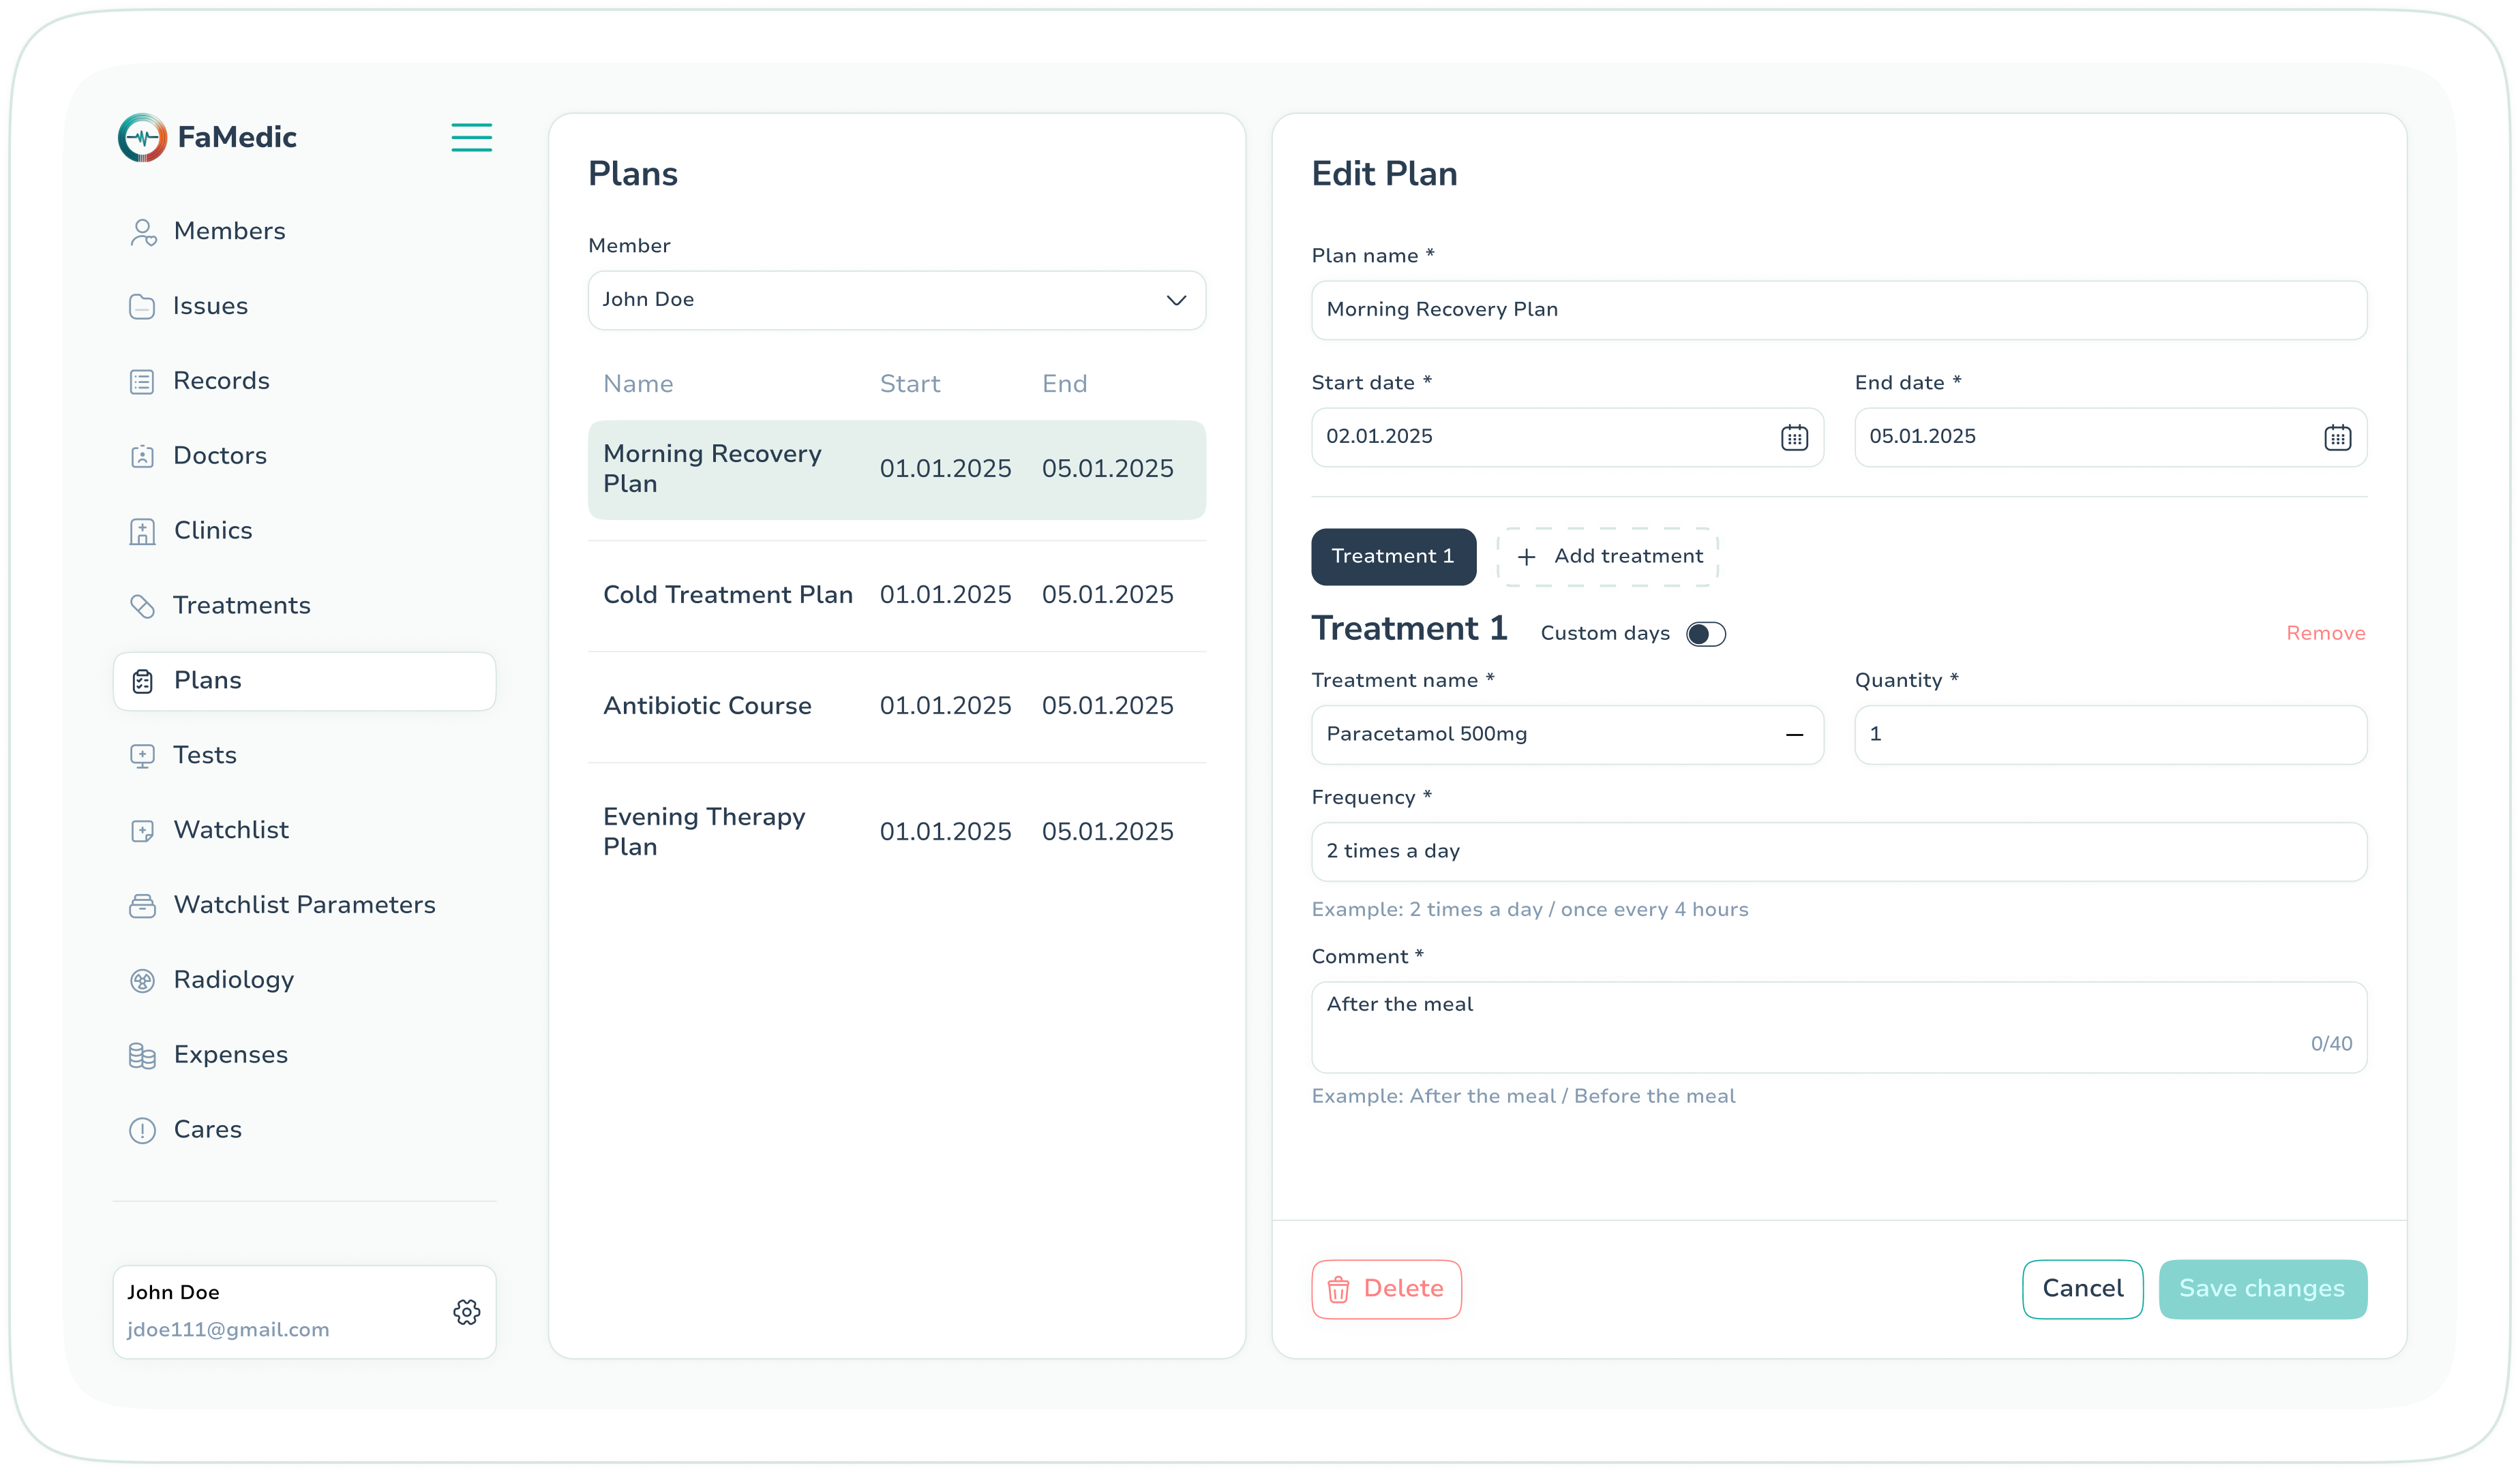Click the Clinics building icon
Screen dimensions: 2520x1472
click(142, 532)
